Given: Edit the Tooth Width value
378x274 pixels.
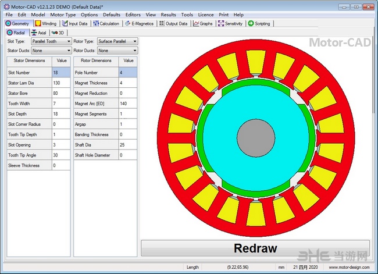Looking at the screenshot, I should [x=61, y=104].
